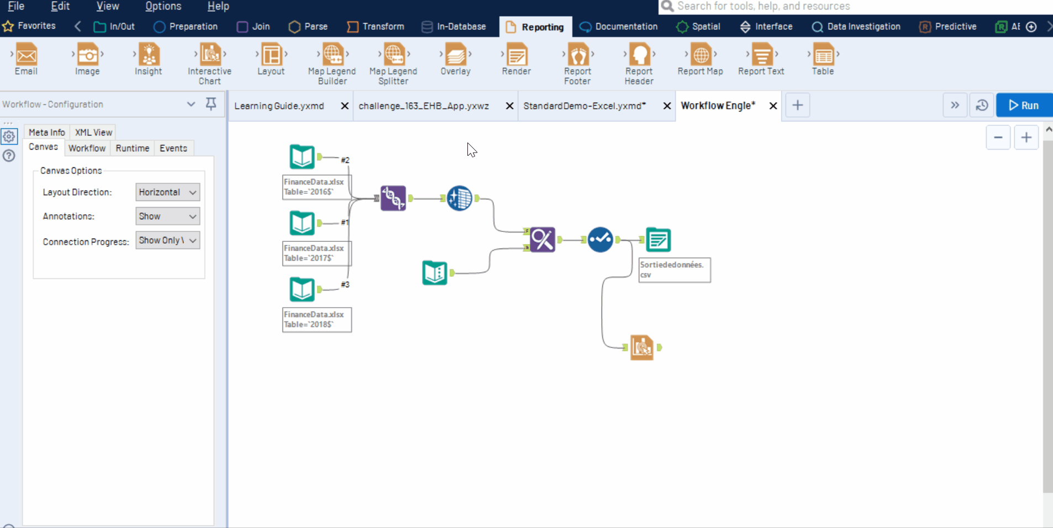
Task: Click the help question mark icon
Action: coord(9,156)
